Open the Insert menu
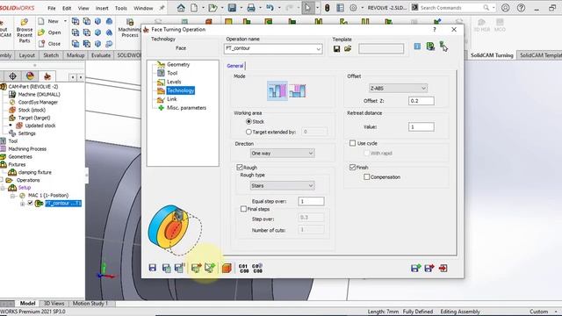The image size is (562, 316). [102, 8]
